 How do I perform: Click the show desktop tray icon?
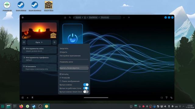[131, 106]
